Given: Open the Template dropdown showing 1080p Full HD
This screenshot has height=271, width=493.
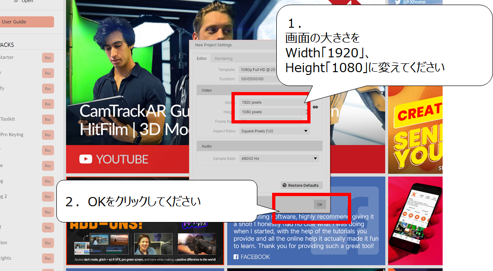Looking at the screenshot, I should click(x=258, y=69).
